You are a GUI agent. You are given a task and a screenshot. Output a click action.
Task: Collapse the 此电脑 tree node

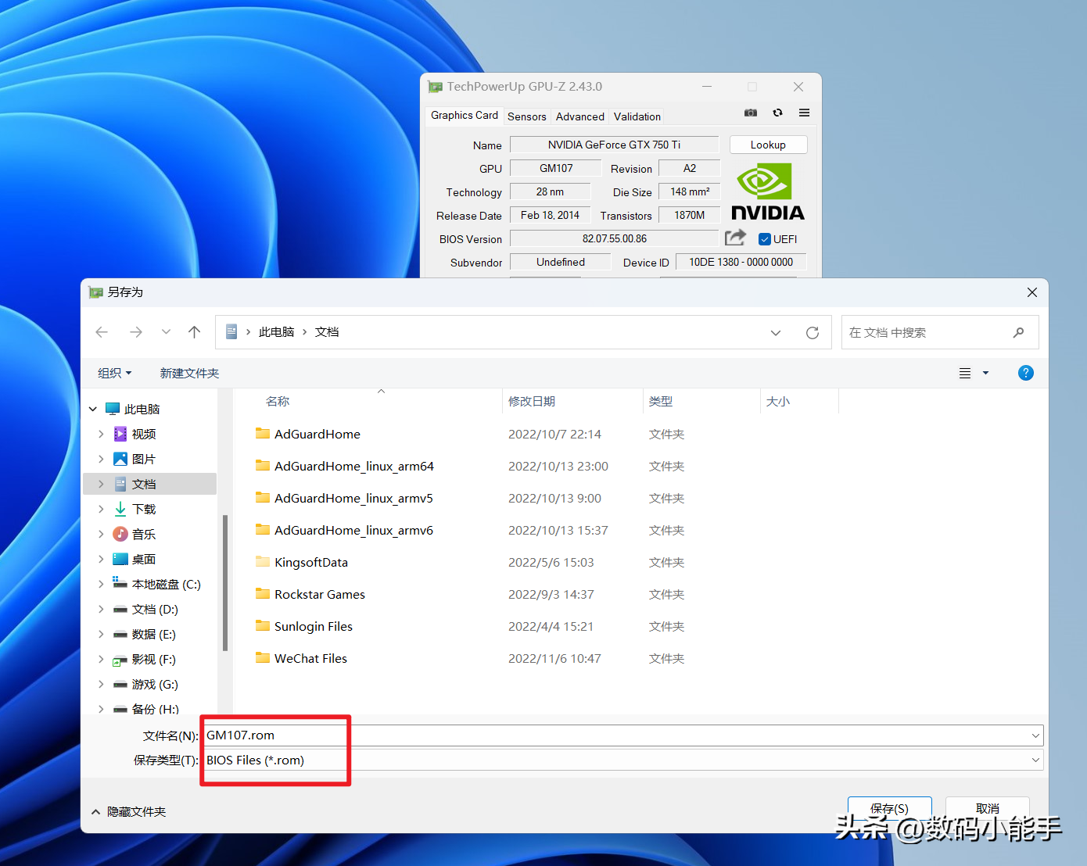[92, 408]
